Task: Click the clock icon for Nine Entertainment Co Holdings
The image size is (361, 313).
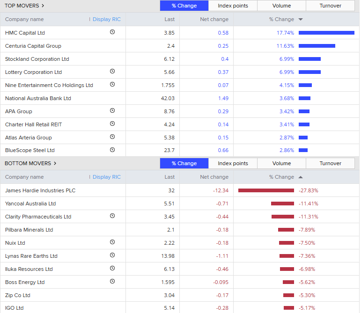Action: pos(112,85)
